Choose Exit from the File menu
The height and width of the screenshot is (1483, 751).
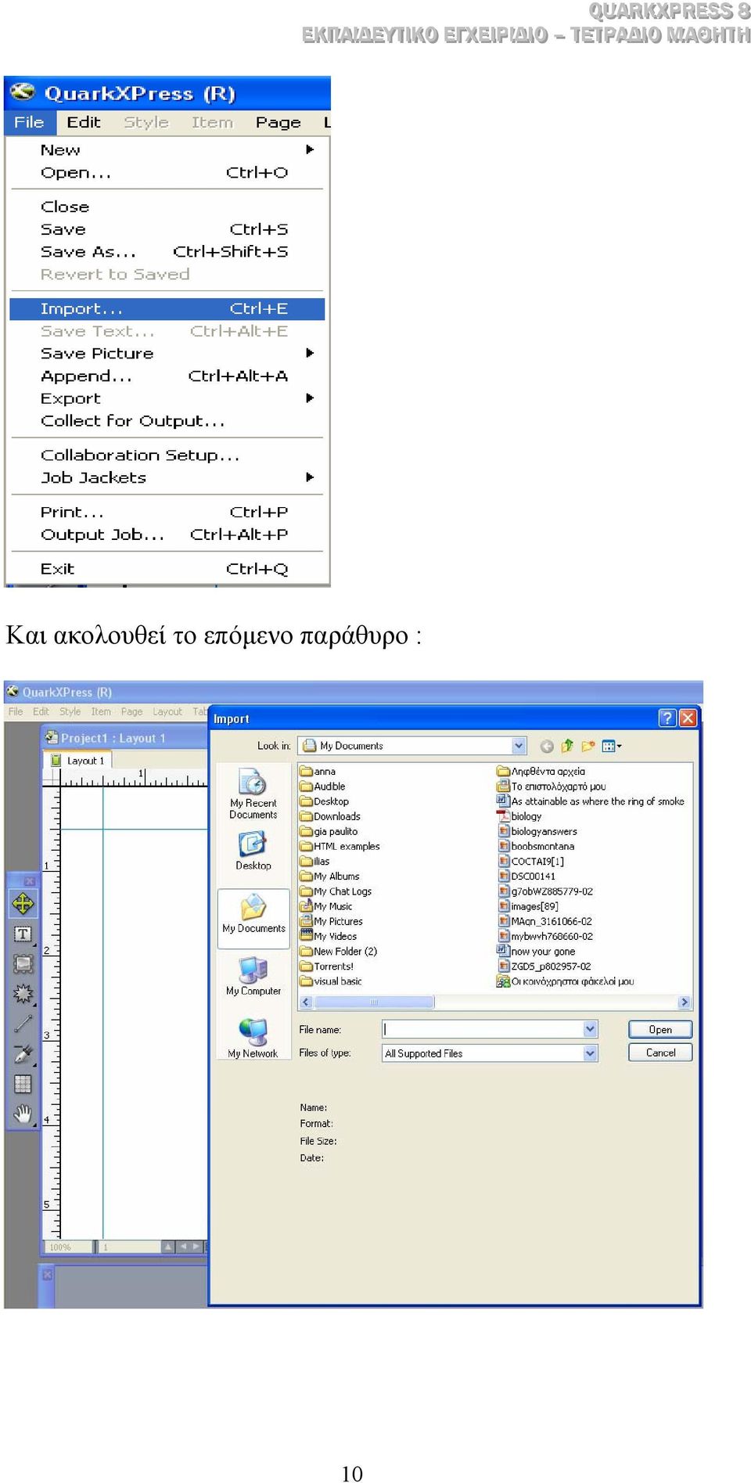167,569
